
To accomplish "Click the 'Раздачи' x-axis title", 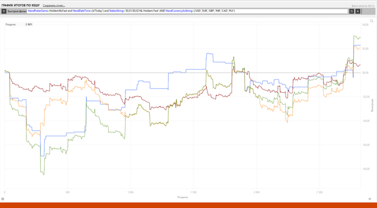I will (183, 197).
